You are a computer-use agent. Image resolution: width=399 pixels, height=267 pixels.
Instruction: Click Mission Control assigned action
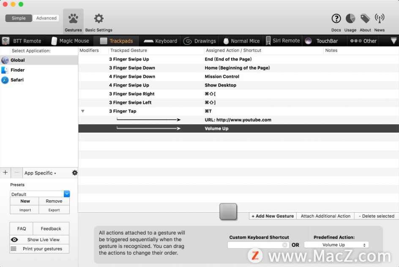(x=222, y=76)
